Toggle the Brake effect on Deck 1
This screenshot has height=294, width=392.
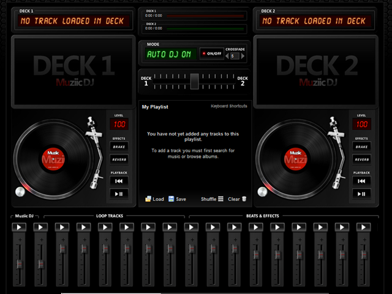(x=119, y=147)
